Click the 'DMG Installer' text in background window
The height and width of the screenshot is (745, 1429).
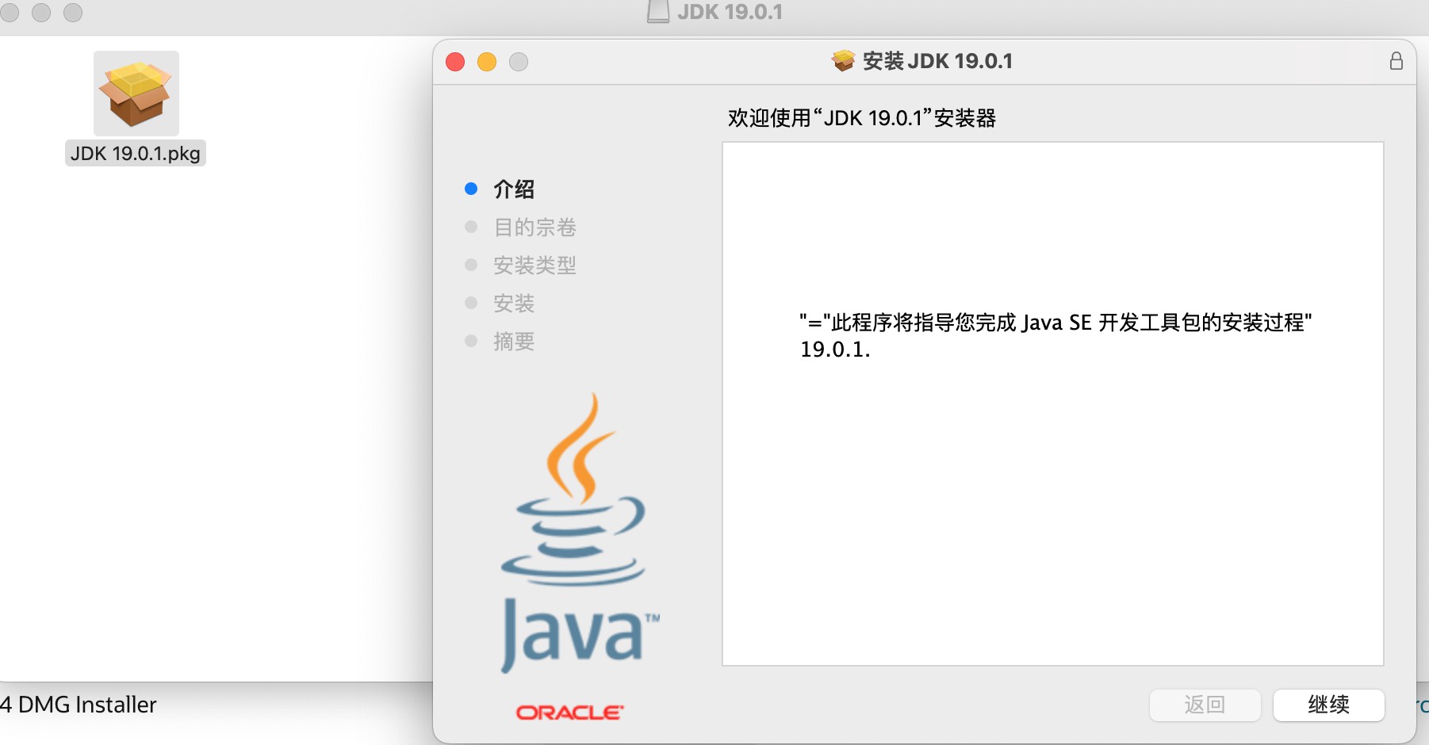(x=87, y=705)
